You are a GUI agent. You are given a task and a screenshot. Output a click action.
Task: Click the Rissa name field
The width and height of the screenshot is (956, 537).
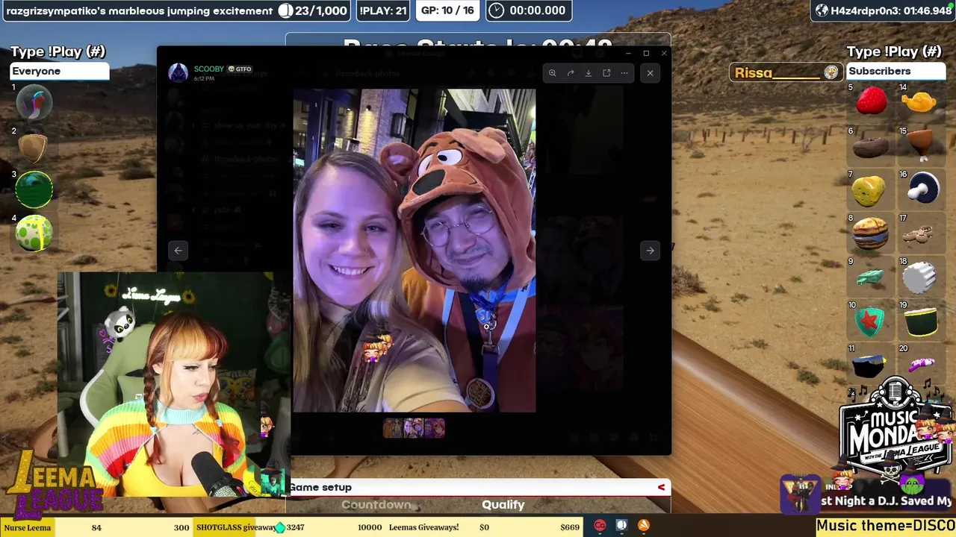pyautogui.click(x=785, y=72)
